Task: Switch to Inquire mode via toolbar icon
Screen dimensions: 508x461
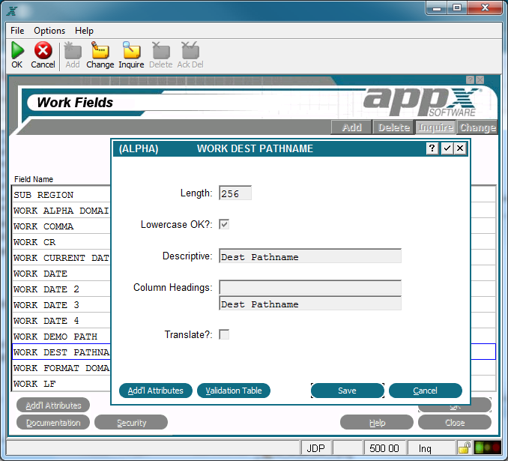Action: pos(131,51)
